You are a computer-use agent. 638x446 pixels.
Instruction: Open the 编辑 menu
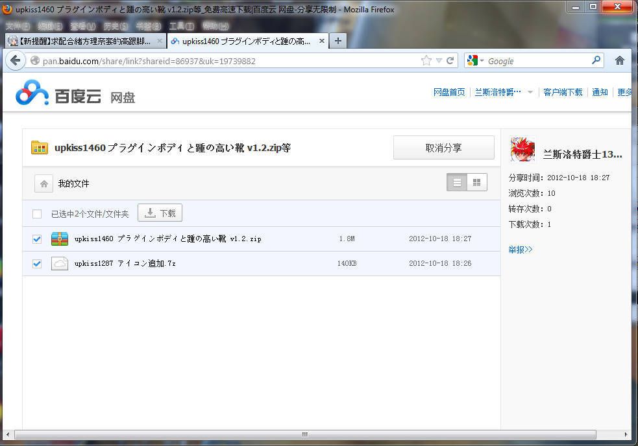[x=50, y=27]
